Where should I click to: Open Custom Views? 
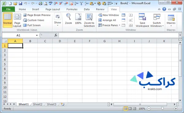(33, 20)
